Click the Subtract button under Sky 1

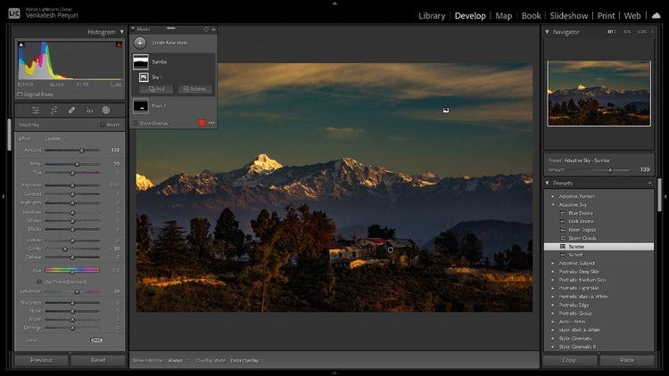click(x=195, y=89)
